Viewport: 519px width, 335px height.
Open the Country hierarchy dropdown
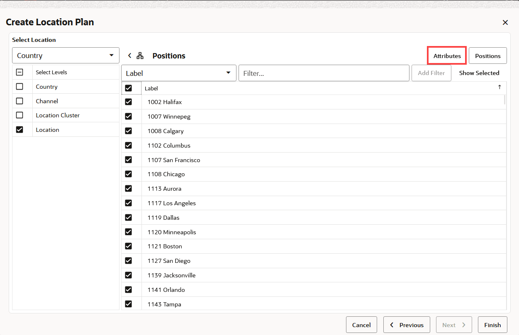coord(65,55)
